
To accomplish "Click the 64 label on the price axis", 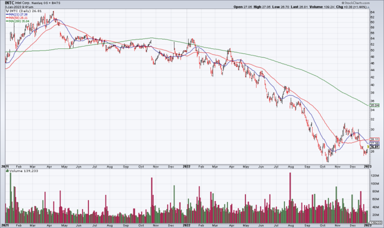I will [372, 12].
